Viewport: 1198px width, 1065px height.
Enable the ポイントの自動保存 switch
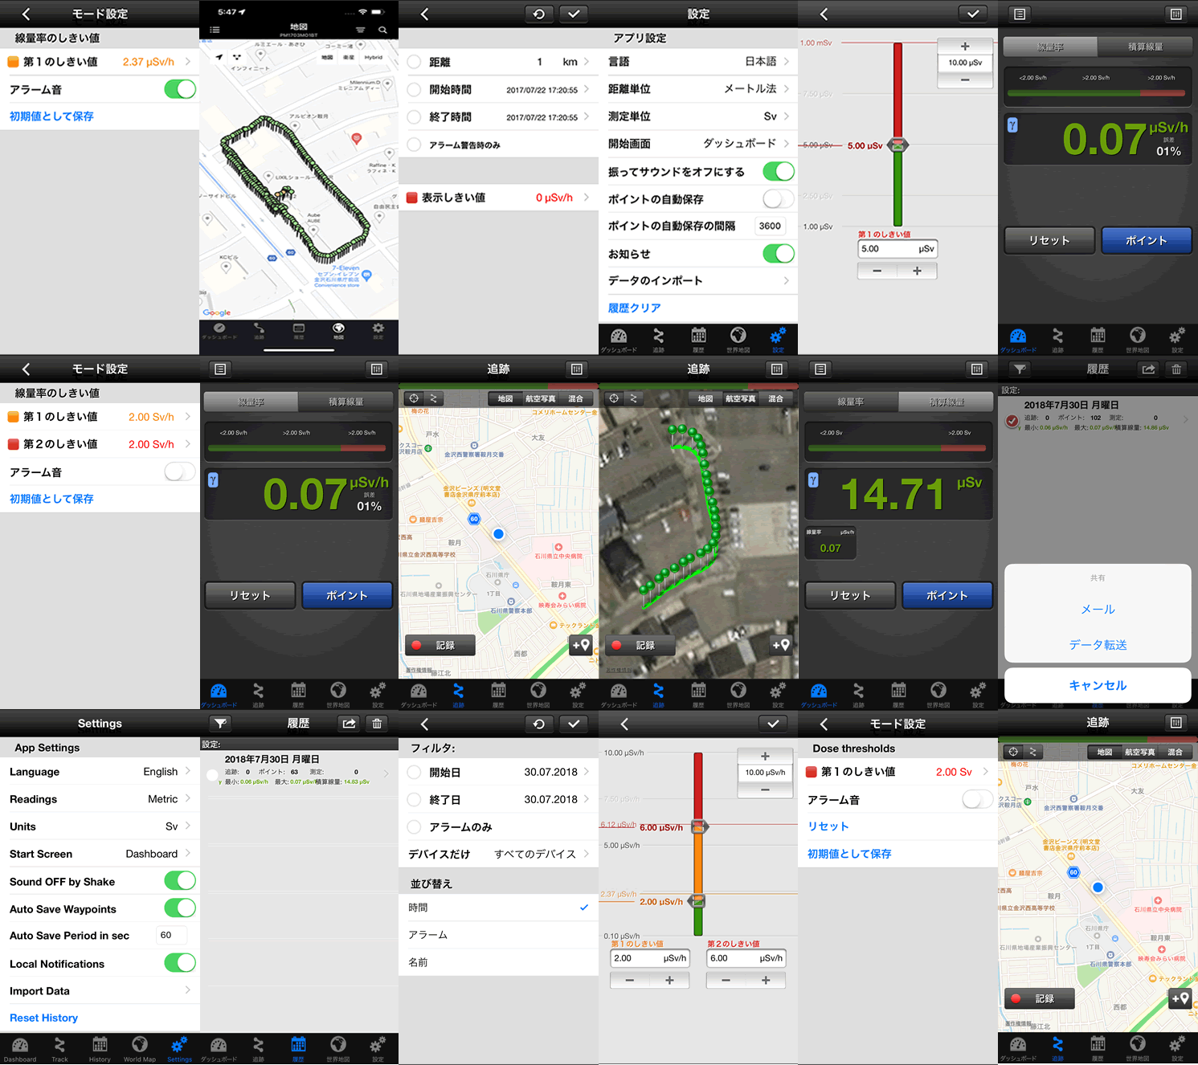[x=778, y=198]
